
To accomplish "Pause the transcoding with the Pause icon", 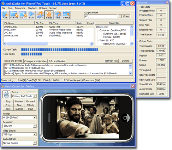I will (49, 15).
